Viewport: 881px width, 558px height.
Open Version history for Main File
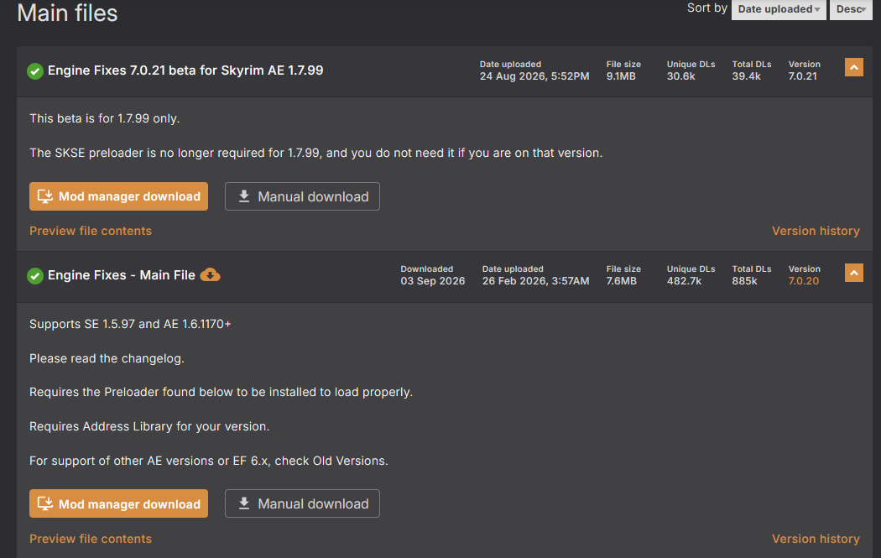pyautogui.click(x=816, y=539)
